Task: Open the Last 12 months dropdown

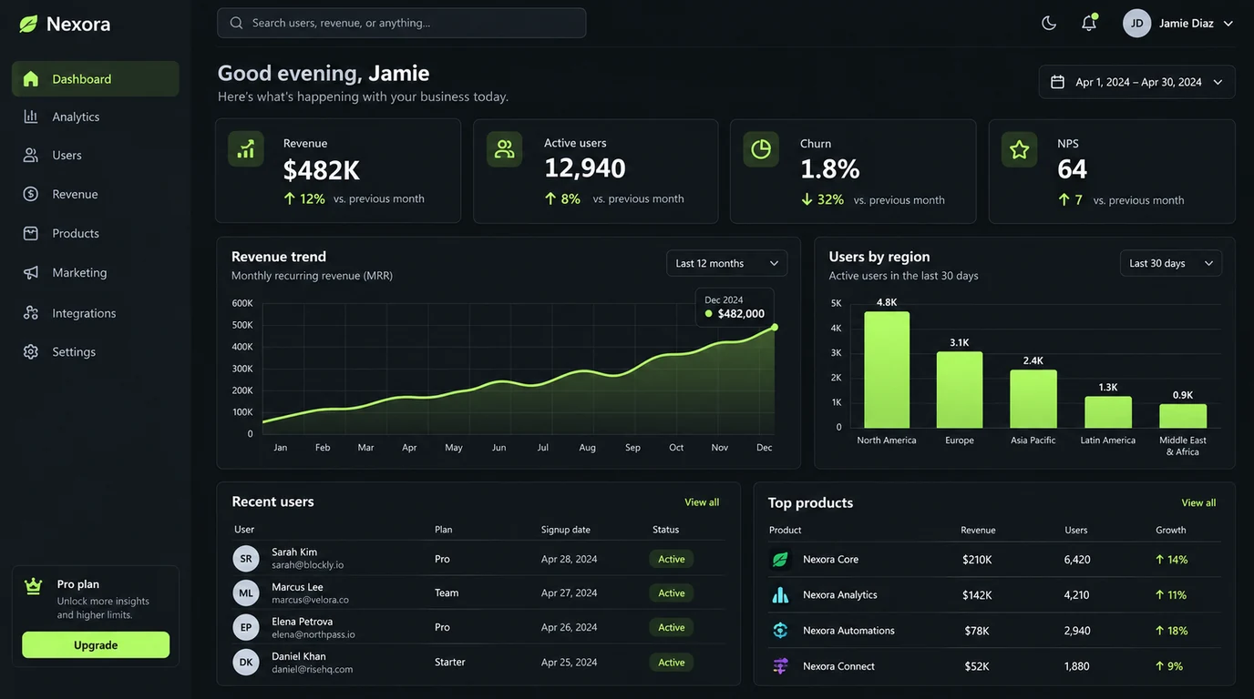Action: click(x=727, y=263)
